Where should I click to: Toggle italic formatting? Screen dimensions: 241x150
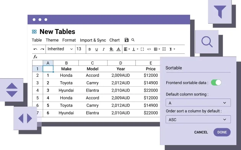point(104,49)
